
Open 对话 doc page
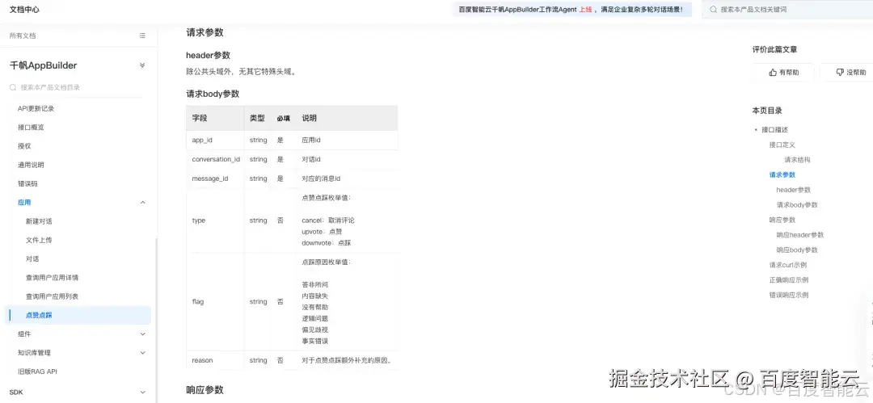pyautogui.click(x=32, y=258)
